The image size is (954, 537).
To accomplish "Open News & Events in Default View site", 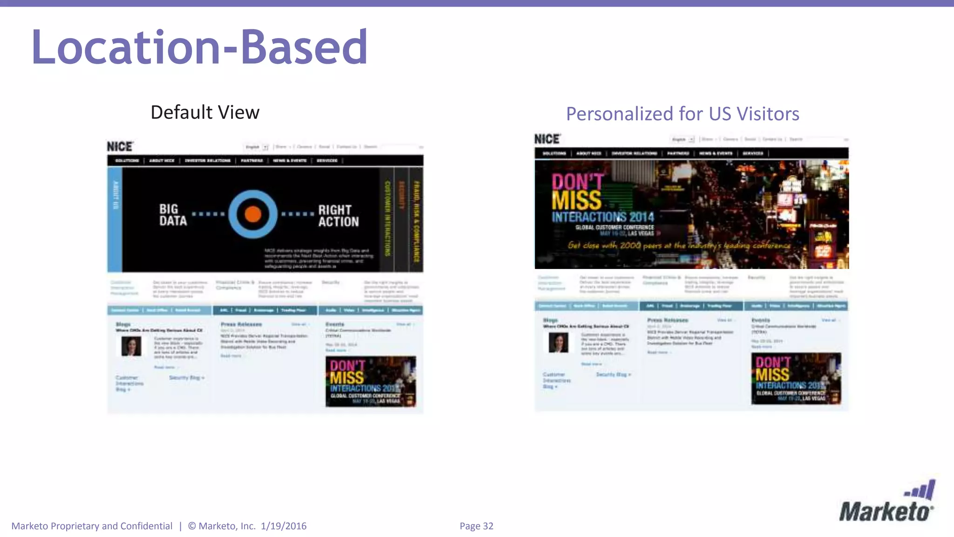I will coord(290,160).
